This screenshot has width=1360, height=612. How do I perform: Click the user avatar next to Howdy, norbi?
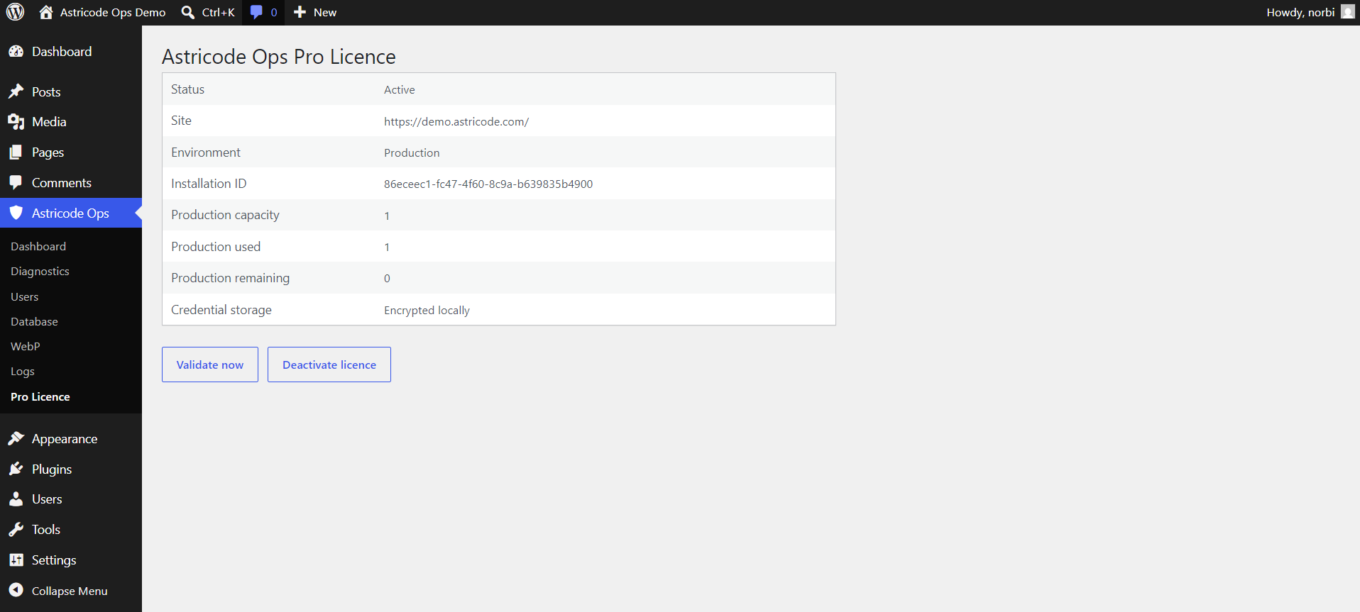[x=1347, y=12]
